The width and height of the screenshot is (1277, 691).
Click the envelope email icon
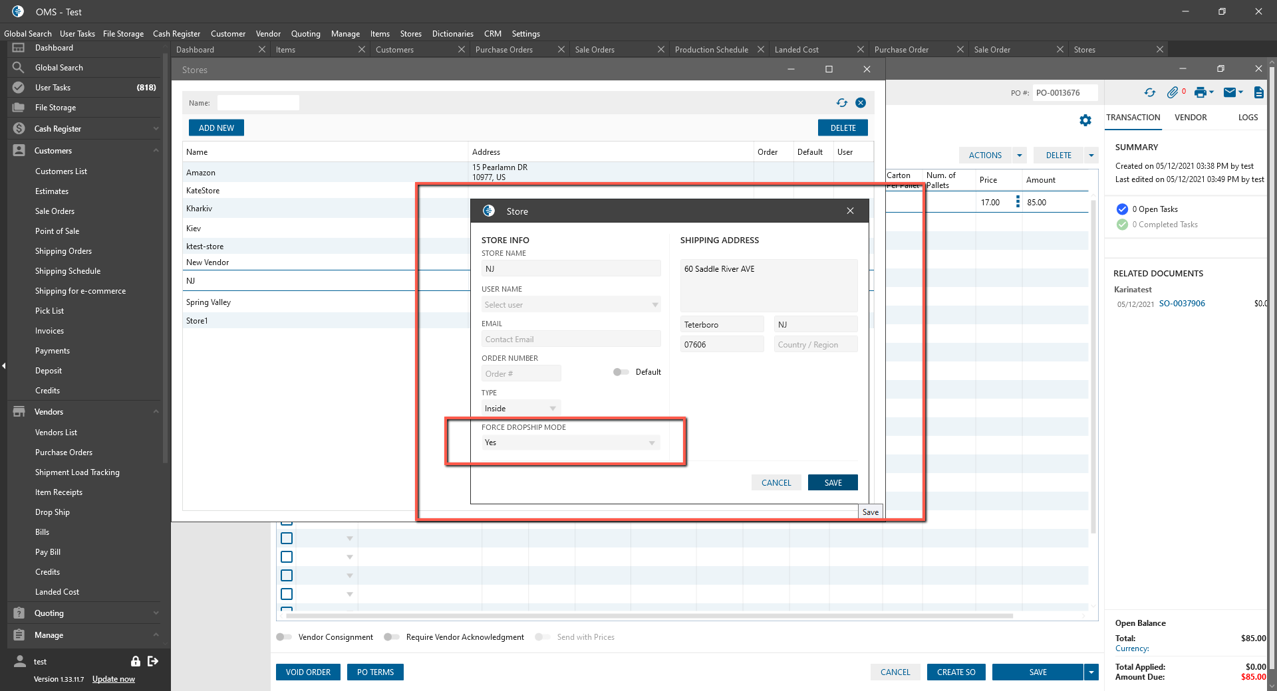click(1230, 92)
